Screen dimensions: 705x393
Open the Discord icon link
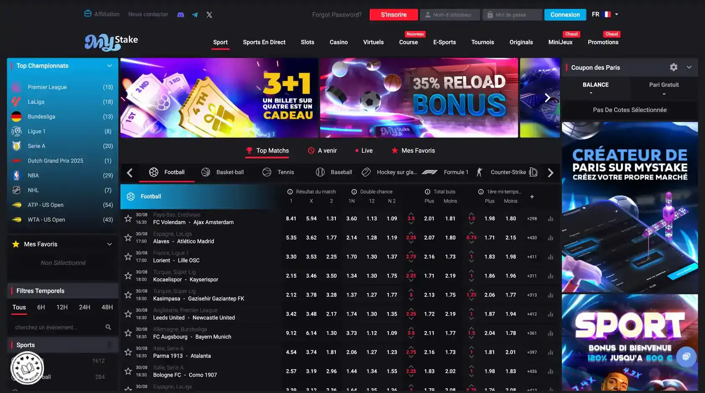coord(180,15)
